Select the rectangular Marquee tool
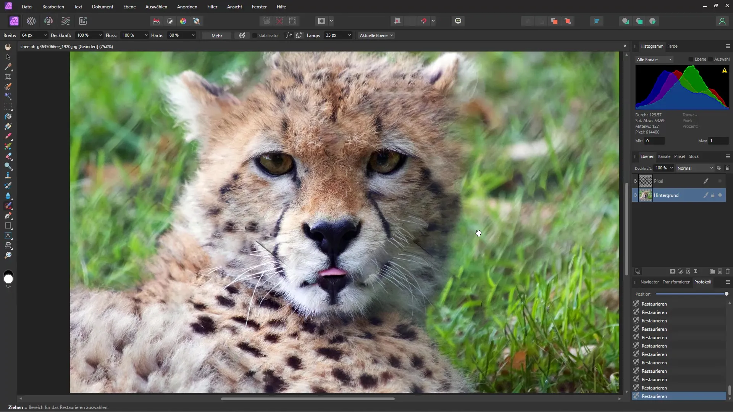The height and width of the screenshot is (412, 733). 8,106
